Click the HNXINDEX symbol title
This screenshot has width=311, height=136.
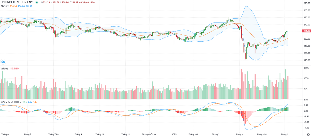click(8, 2)
